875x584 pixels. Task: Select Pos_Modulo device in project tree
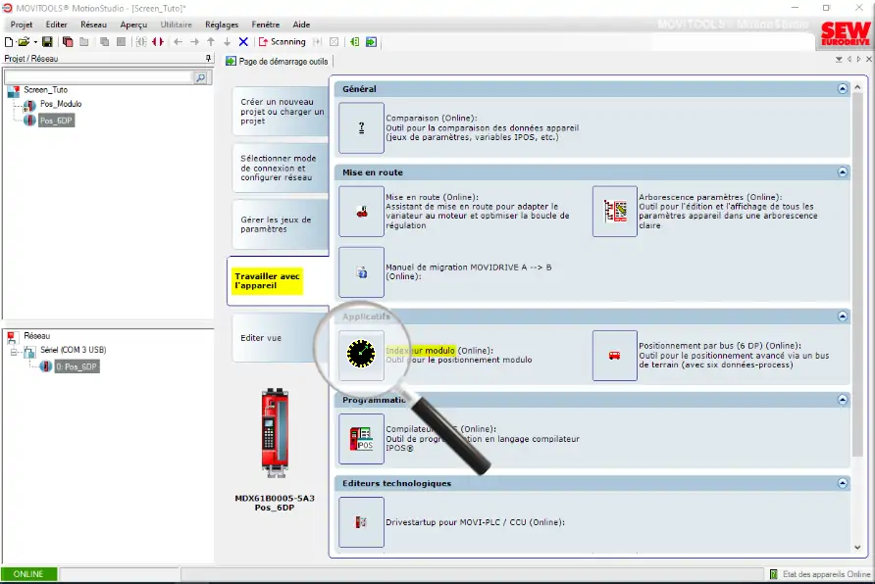60,104
